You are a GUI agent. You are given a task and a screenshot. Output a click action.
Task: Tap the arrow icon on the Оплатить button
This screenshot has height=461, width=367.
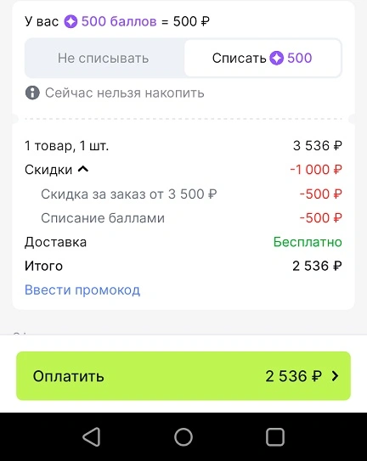point(336,376)
